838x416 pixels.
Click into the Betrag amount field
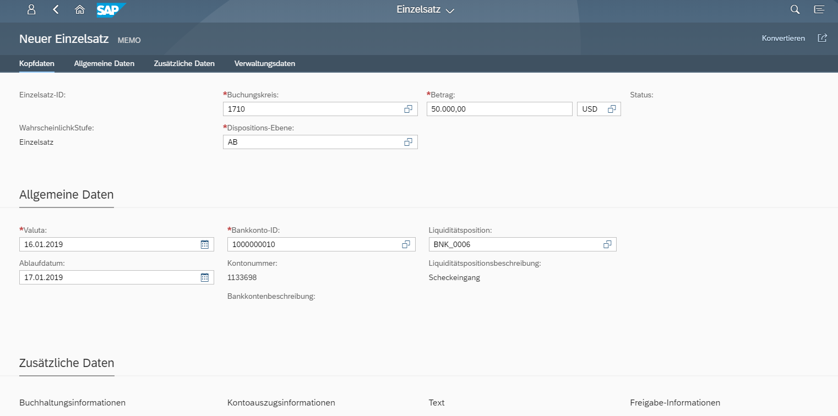click(x=499, y=109)
